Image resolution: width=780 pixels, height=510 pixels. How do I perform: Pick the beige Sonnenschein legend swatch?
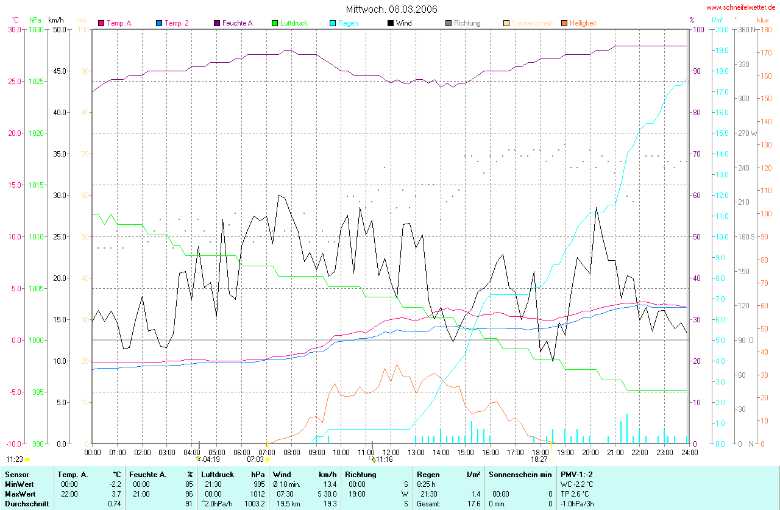(506, 23)
